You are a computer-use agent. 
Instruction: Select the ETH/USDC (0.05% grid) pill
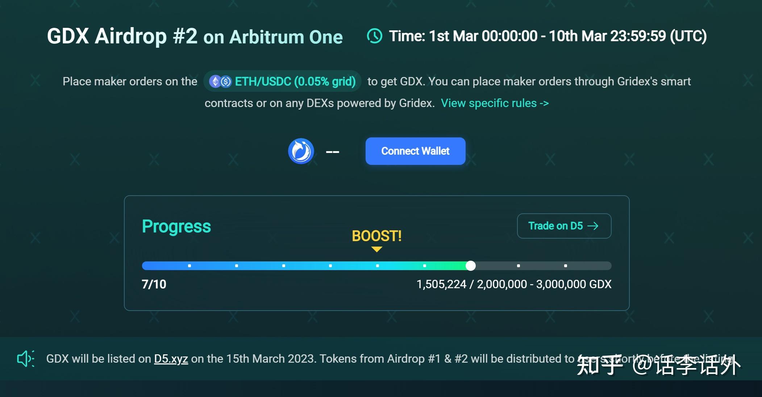(x=282, y=82)
